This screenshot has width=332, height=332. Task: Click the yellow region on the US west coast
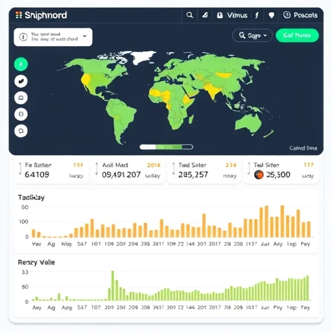click(86, 79)
